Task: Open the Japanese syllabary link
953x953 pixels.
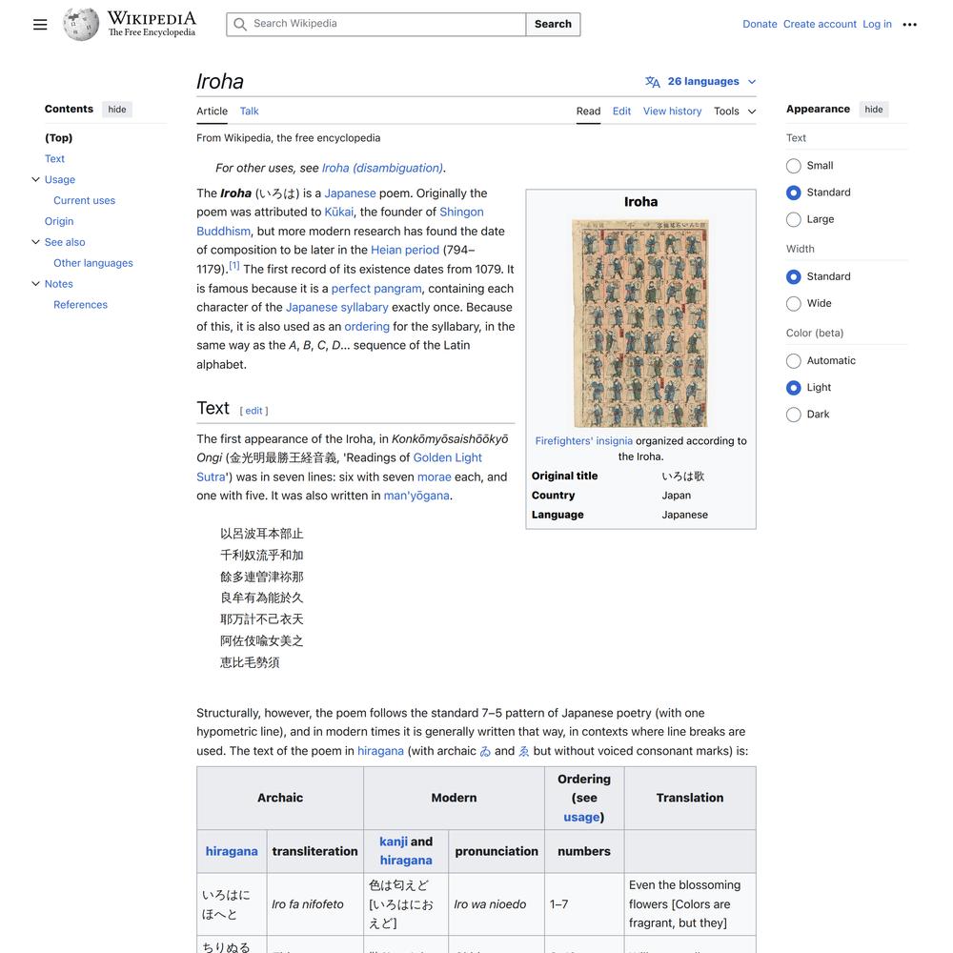Action: [336, 308]
